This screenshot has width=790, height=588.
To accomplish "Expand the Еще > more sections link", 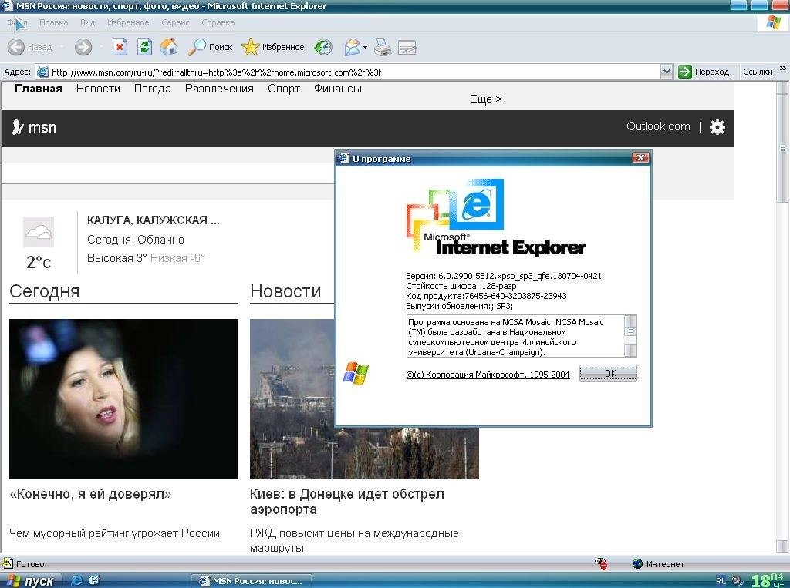I will (x=486, y=99).
